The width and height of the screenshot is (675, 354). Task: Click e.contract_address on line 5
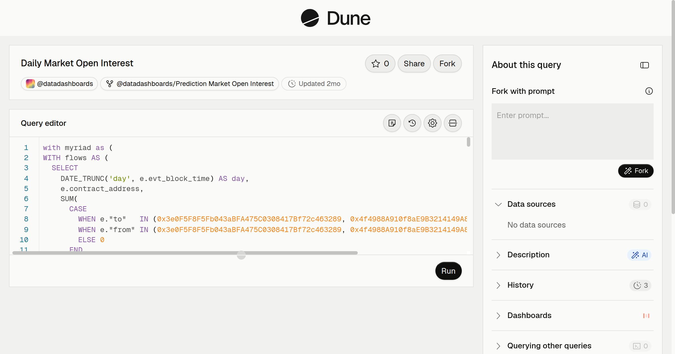pyautogui.click(x=100, y=189)
